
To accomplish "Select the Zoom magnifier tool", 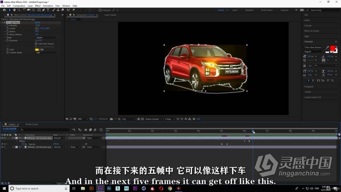I will pyautogui.click(x=19, y=10).
